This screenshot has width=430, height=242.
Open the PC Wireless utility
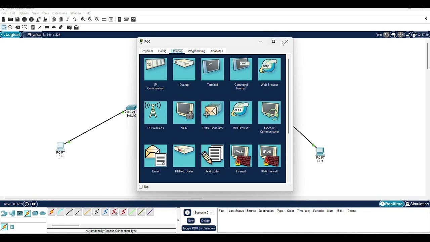pos(156,113)
